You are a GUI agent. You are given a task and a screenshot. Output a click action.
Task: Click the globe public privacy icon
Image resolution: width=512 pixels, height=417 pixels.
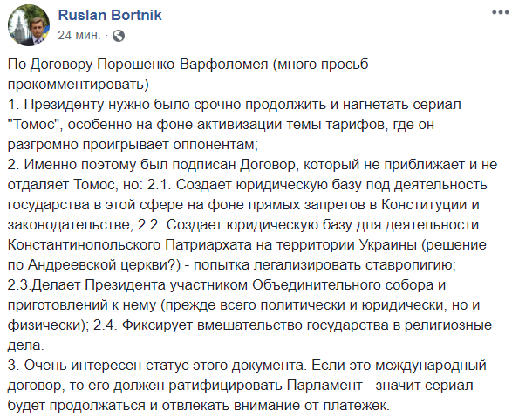click(119, 36)
